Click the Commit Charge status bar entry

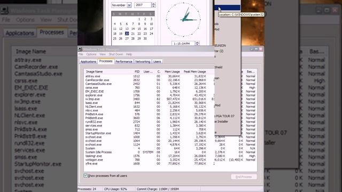[x=158, y=189]
